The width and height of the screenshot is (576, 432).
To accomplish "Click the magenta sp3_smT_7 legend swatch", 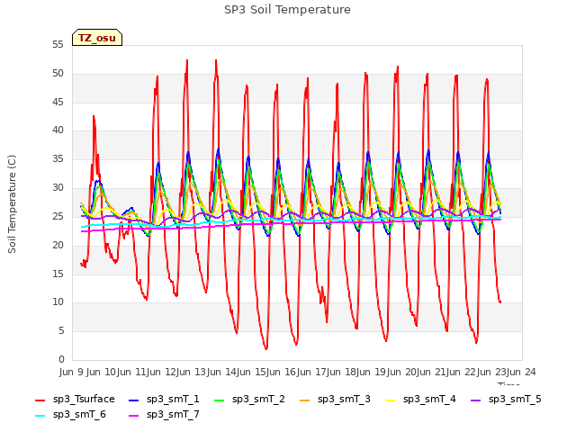I will click(x=134, y=416).
